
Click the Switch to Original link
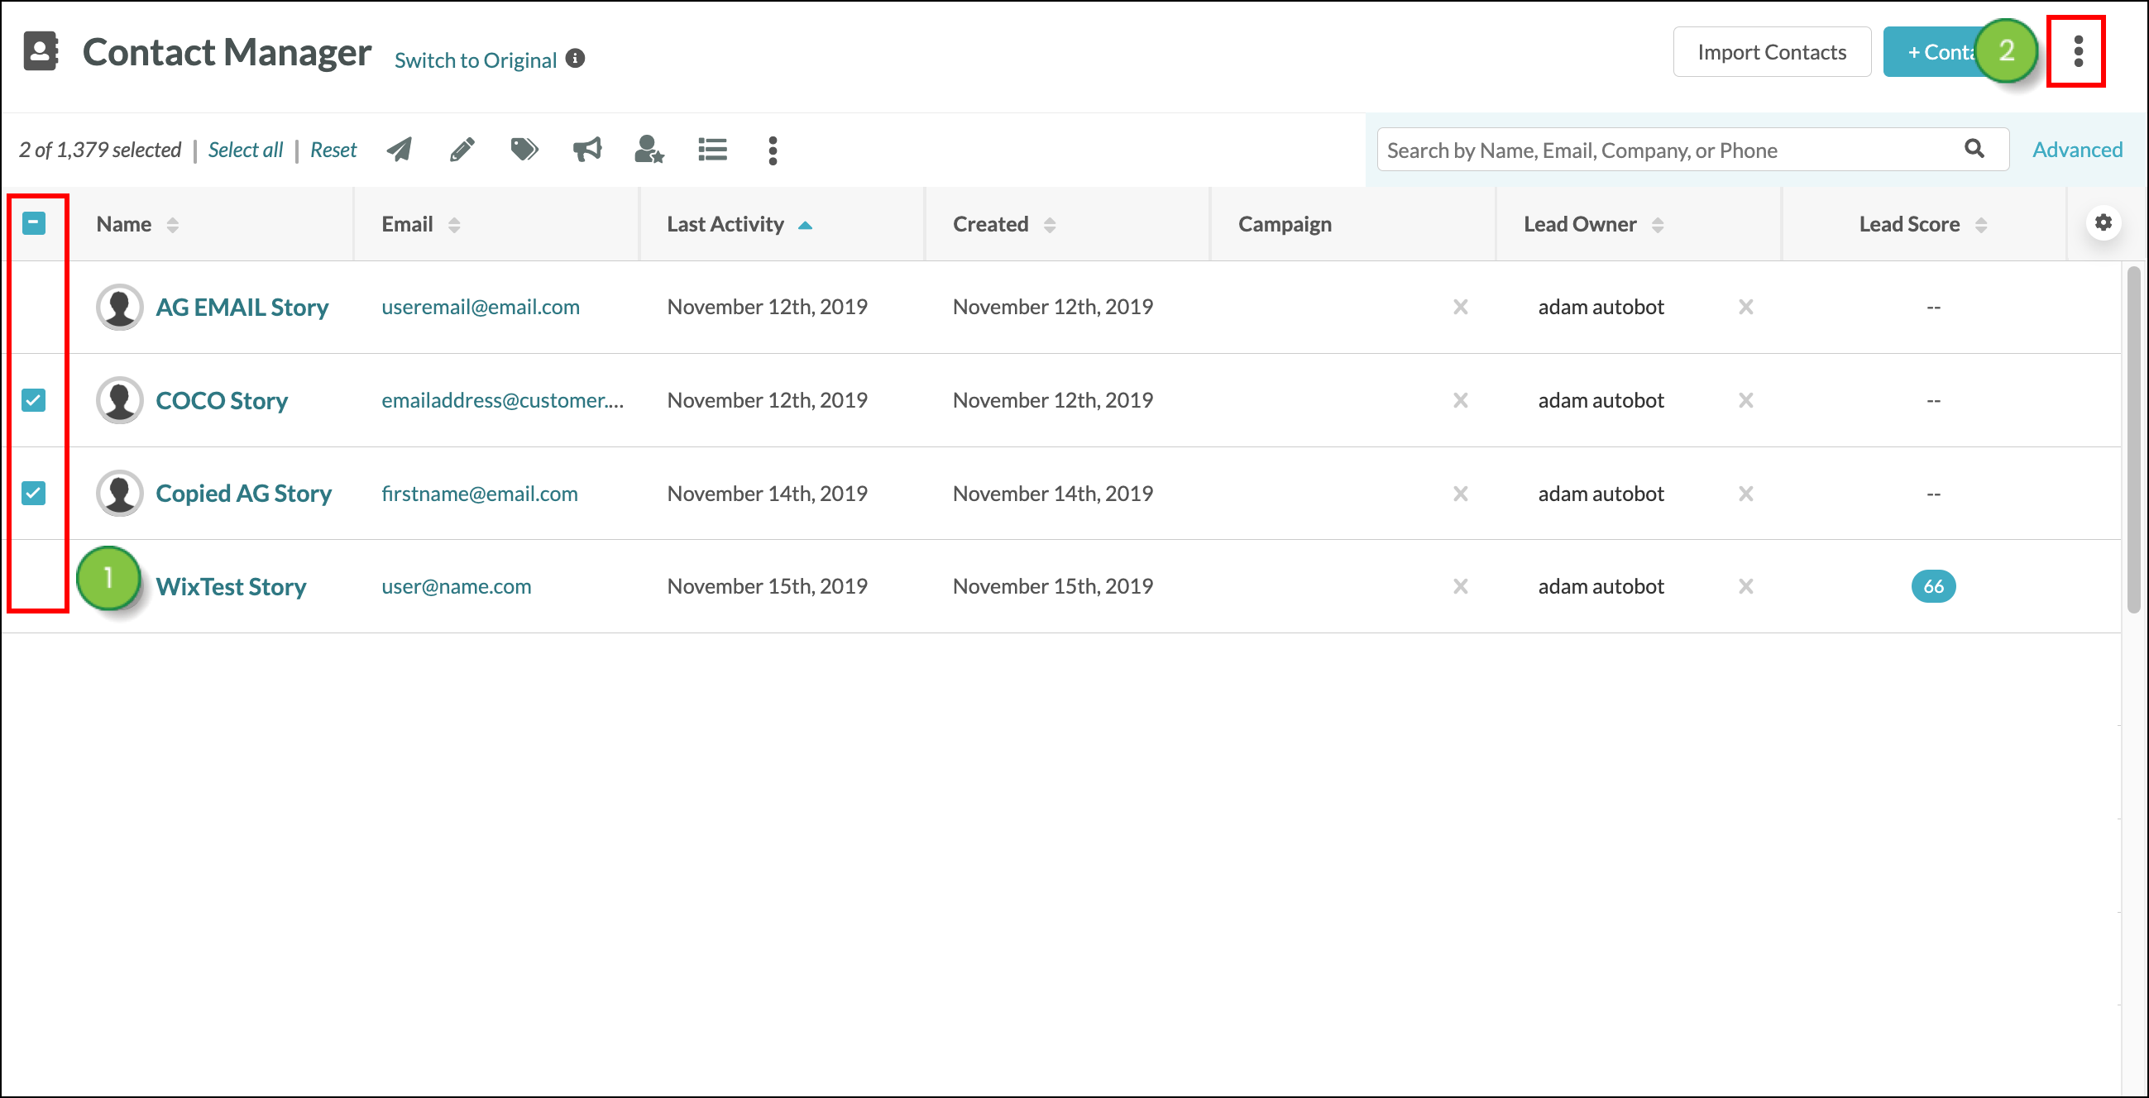(475, 60)
